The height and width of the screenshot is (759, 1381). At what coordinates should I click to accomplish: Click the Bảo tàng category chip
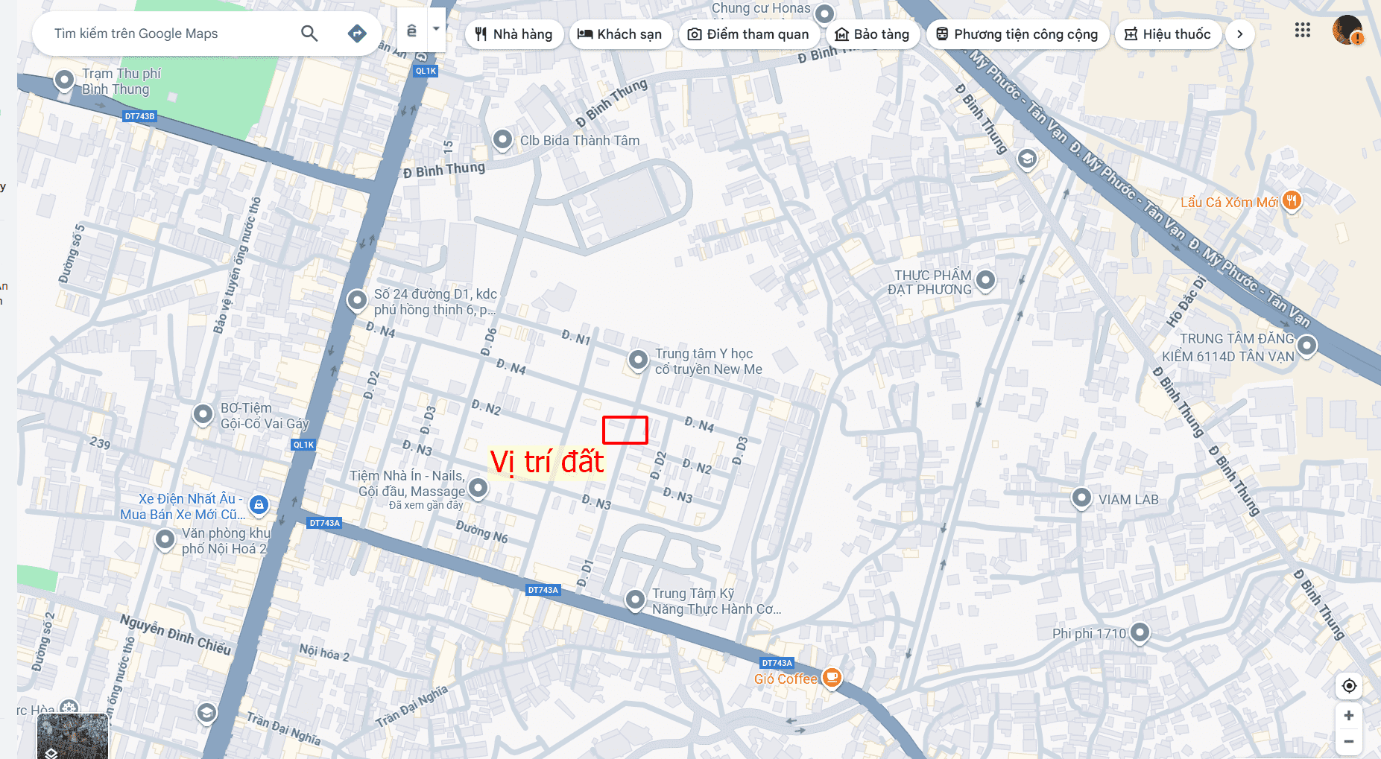tap(873, 34)
